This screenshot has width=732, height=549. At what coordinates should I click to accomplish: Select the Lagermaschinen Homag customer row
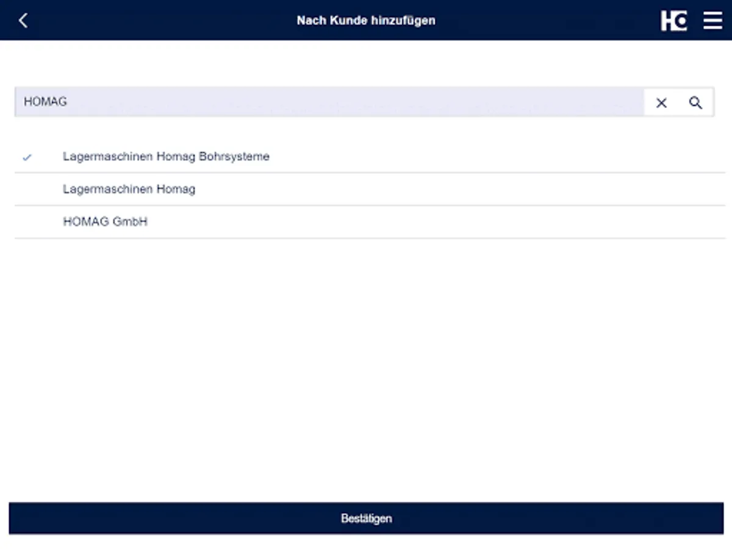coord(370,189)
